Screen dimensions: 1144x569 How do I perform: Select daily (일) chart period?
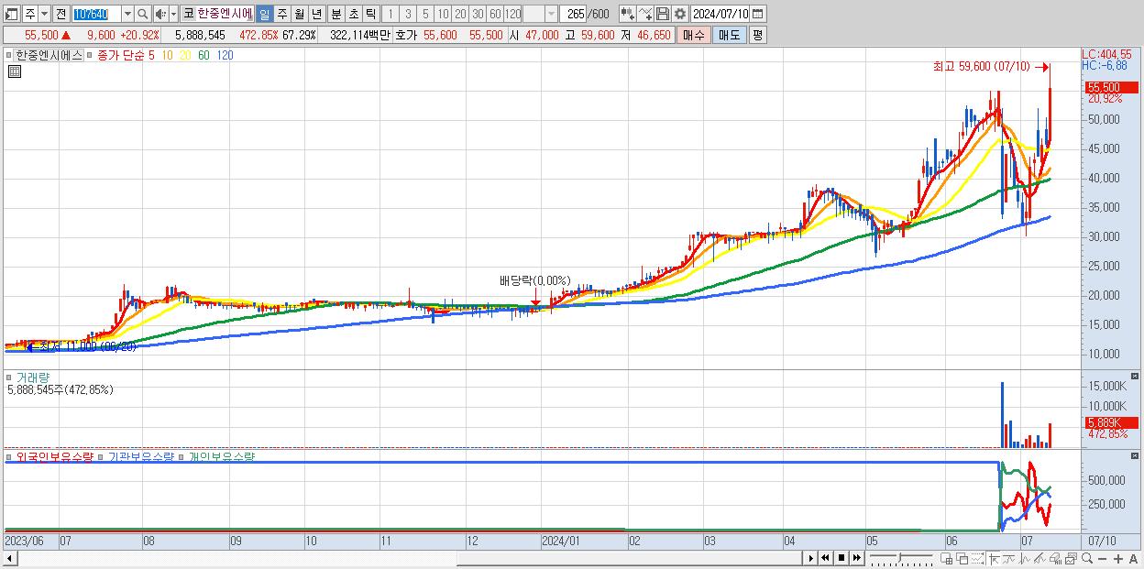pyautogui.click(x=264, y=14)
